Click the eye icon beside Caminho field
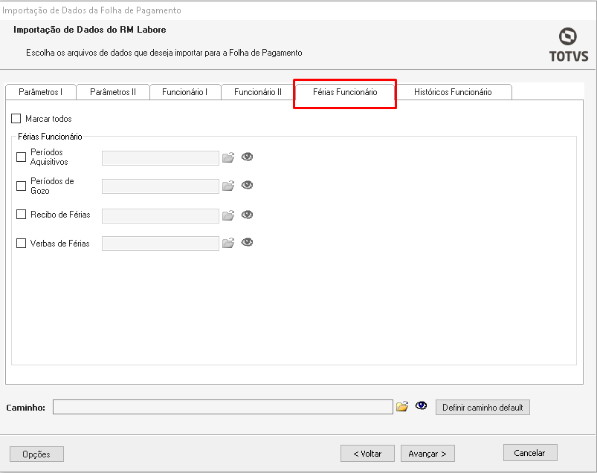Image resolution: width=597 pixels, height=473 pixels. 421,405
